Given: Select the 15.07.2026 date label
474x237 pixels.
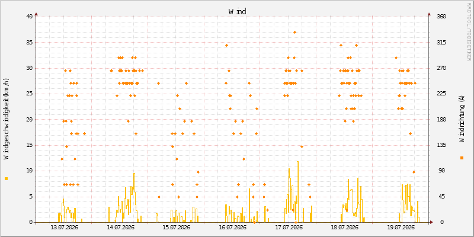Looking at the screenshot, I should [x=176, y=228].
